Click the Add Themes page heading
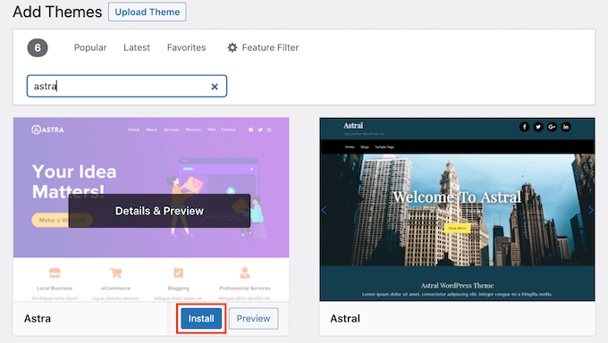This screenshot has width=608, height=343. [x=57, y=12]
